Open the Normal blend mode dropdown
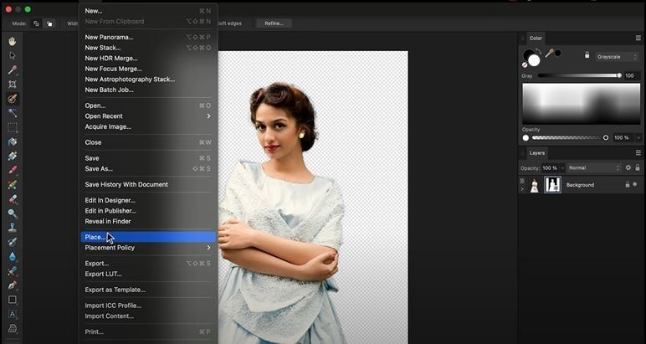 (593, 167)
